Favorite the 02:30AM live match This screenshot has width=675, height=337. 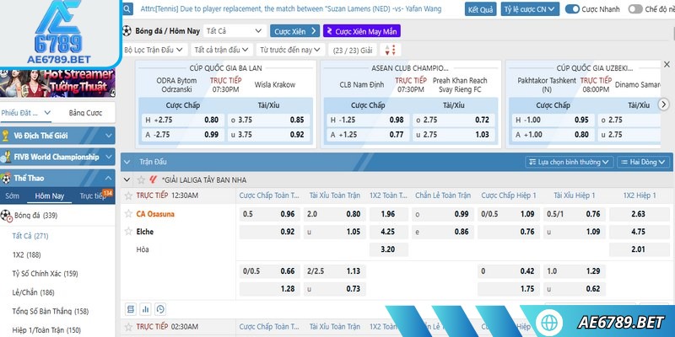[x=128, y=327]
